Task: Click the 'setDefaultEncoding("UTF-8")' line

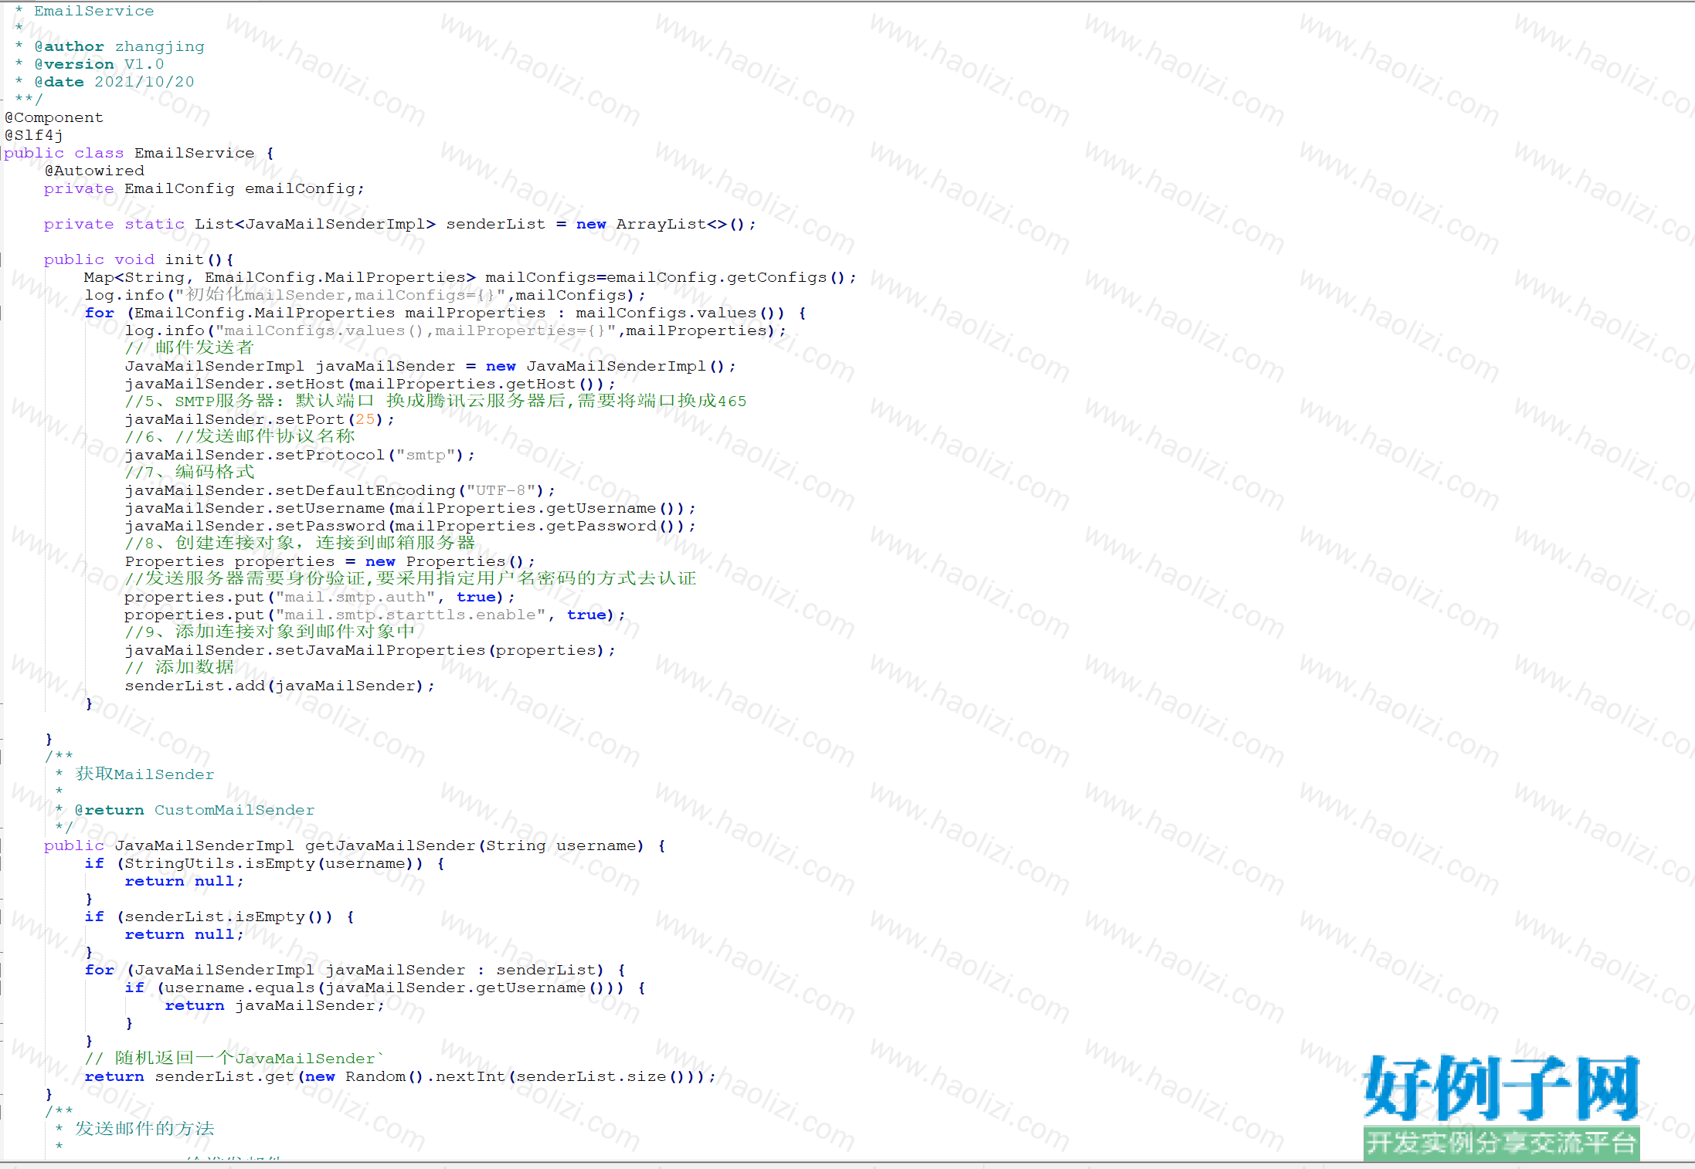Action: tap(340, 490)
